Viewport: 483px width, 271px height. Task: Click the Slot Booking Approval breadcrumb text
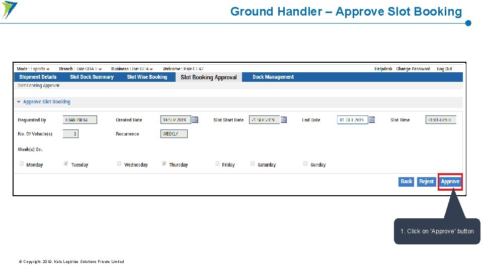pos(39,85)
